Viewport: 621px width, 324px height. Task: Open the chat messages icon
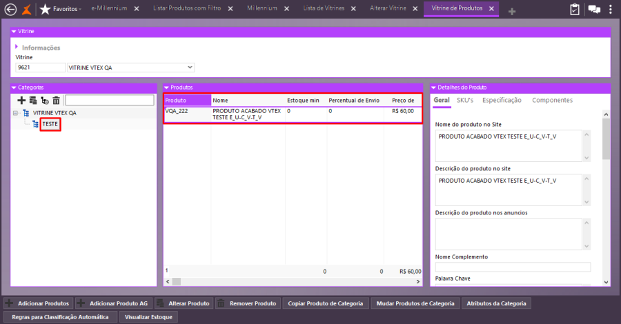coord(594,9)
